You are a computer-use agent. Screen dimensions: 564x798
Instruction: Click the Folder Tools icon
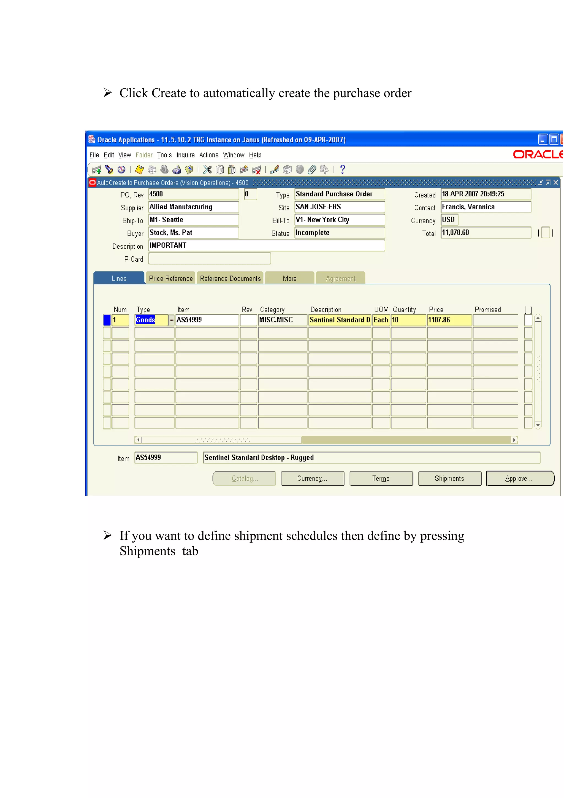click(x=324, y=170)
